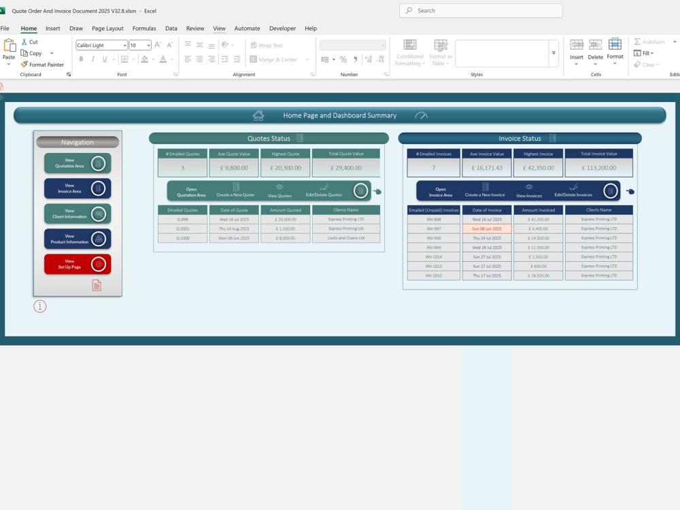Viewport: 680px width, 510px height.
Task: Open Alignment dialog launcher
Action: click(x=312, y=75)
